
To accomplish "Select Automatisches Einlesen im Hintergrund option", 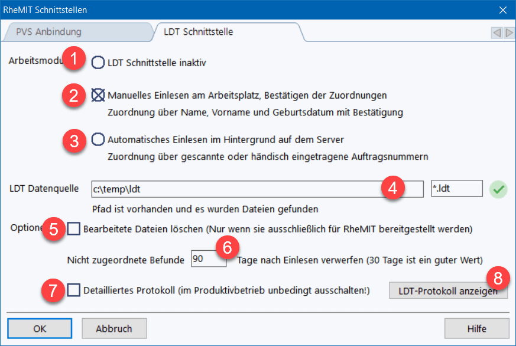I will [98, 140].
